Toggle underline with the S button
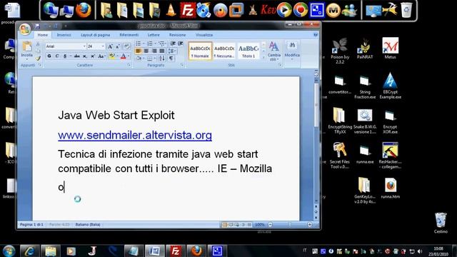The image size is (457, 257). (x=65, y=56)
